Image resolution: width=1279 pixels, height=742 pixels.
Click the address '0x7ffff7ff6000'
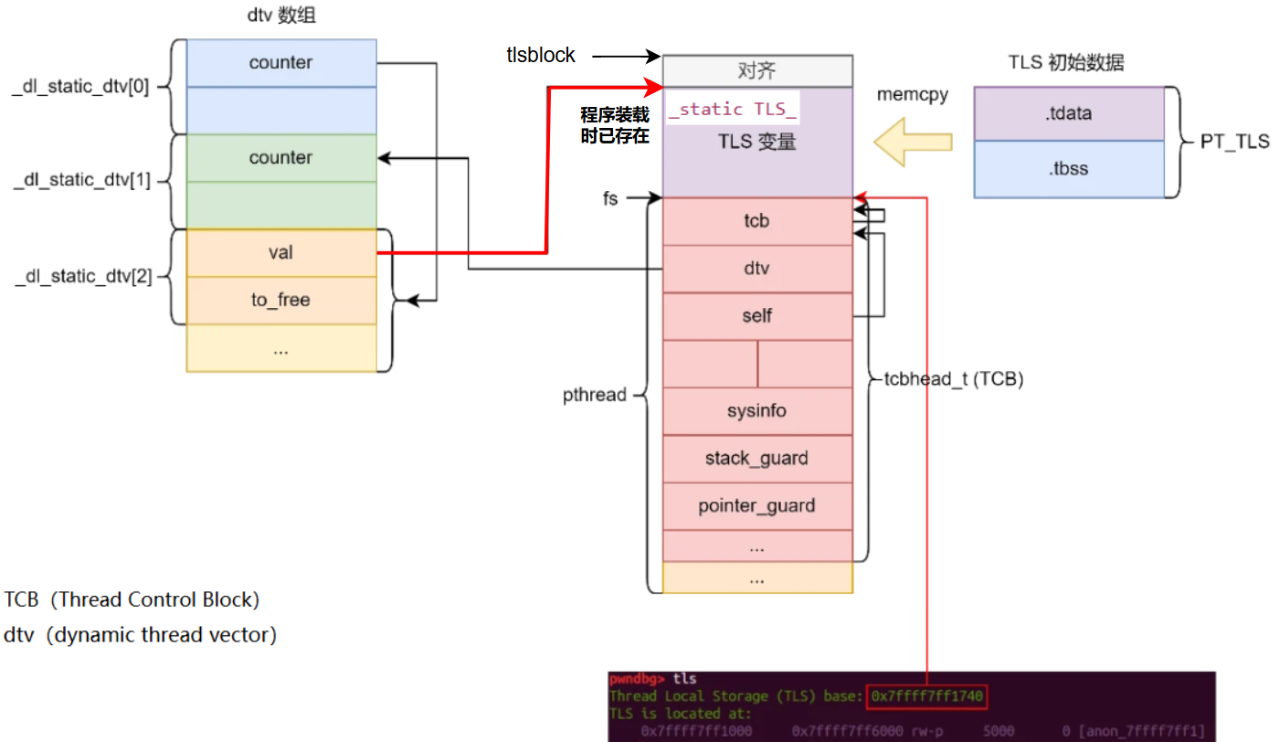coord(849,730)
